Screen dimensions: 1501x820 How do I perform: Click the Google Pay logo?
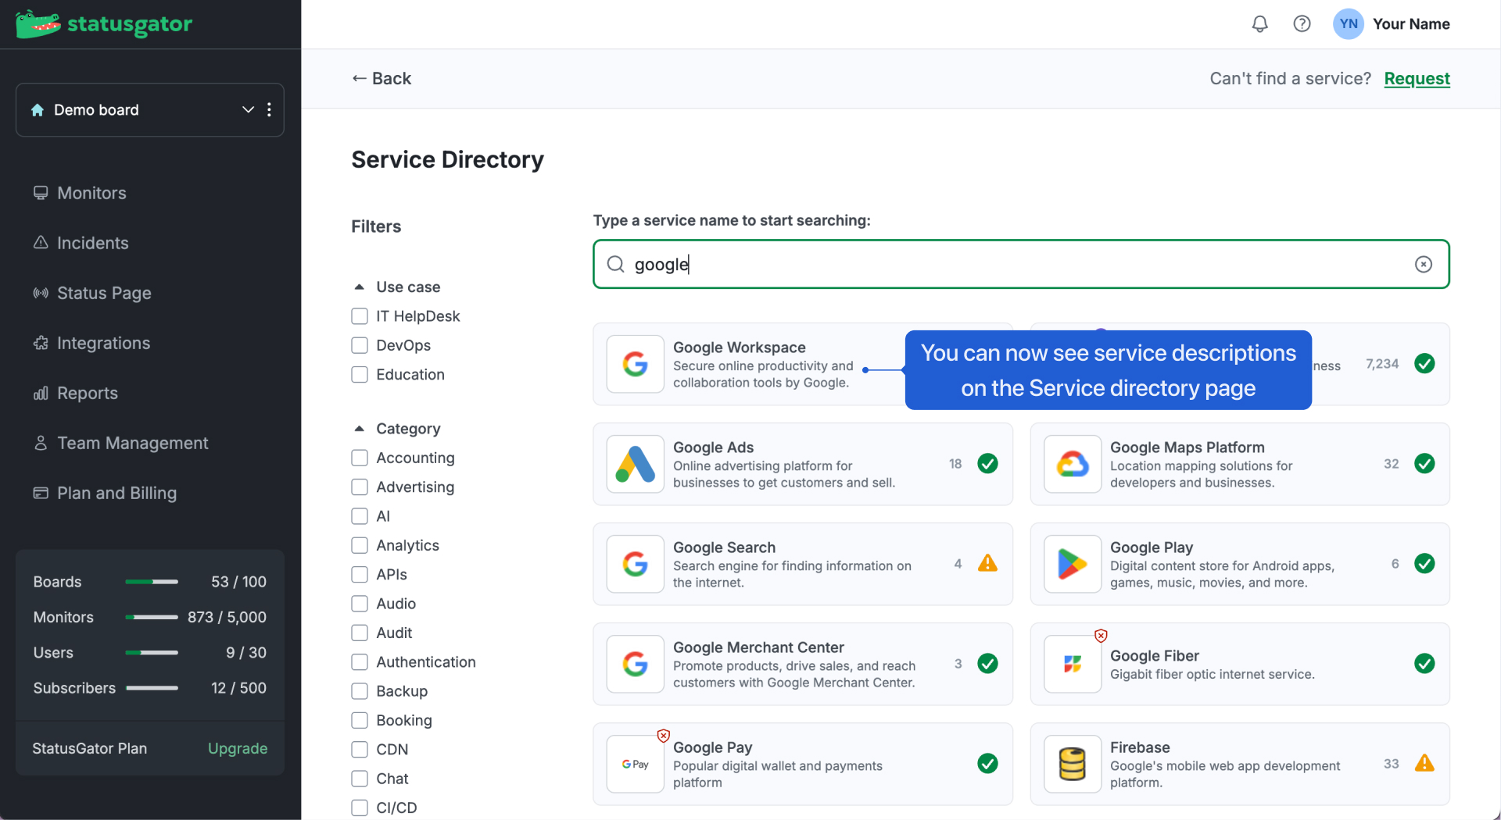[x=635, y=764]
